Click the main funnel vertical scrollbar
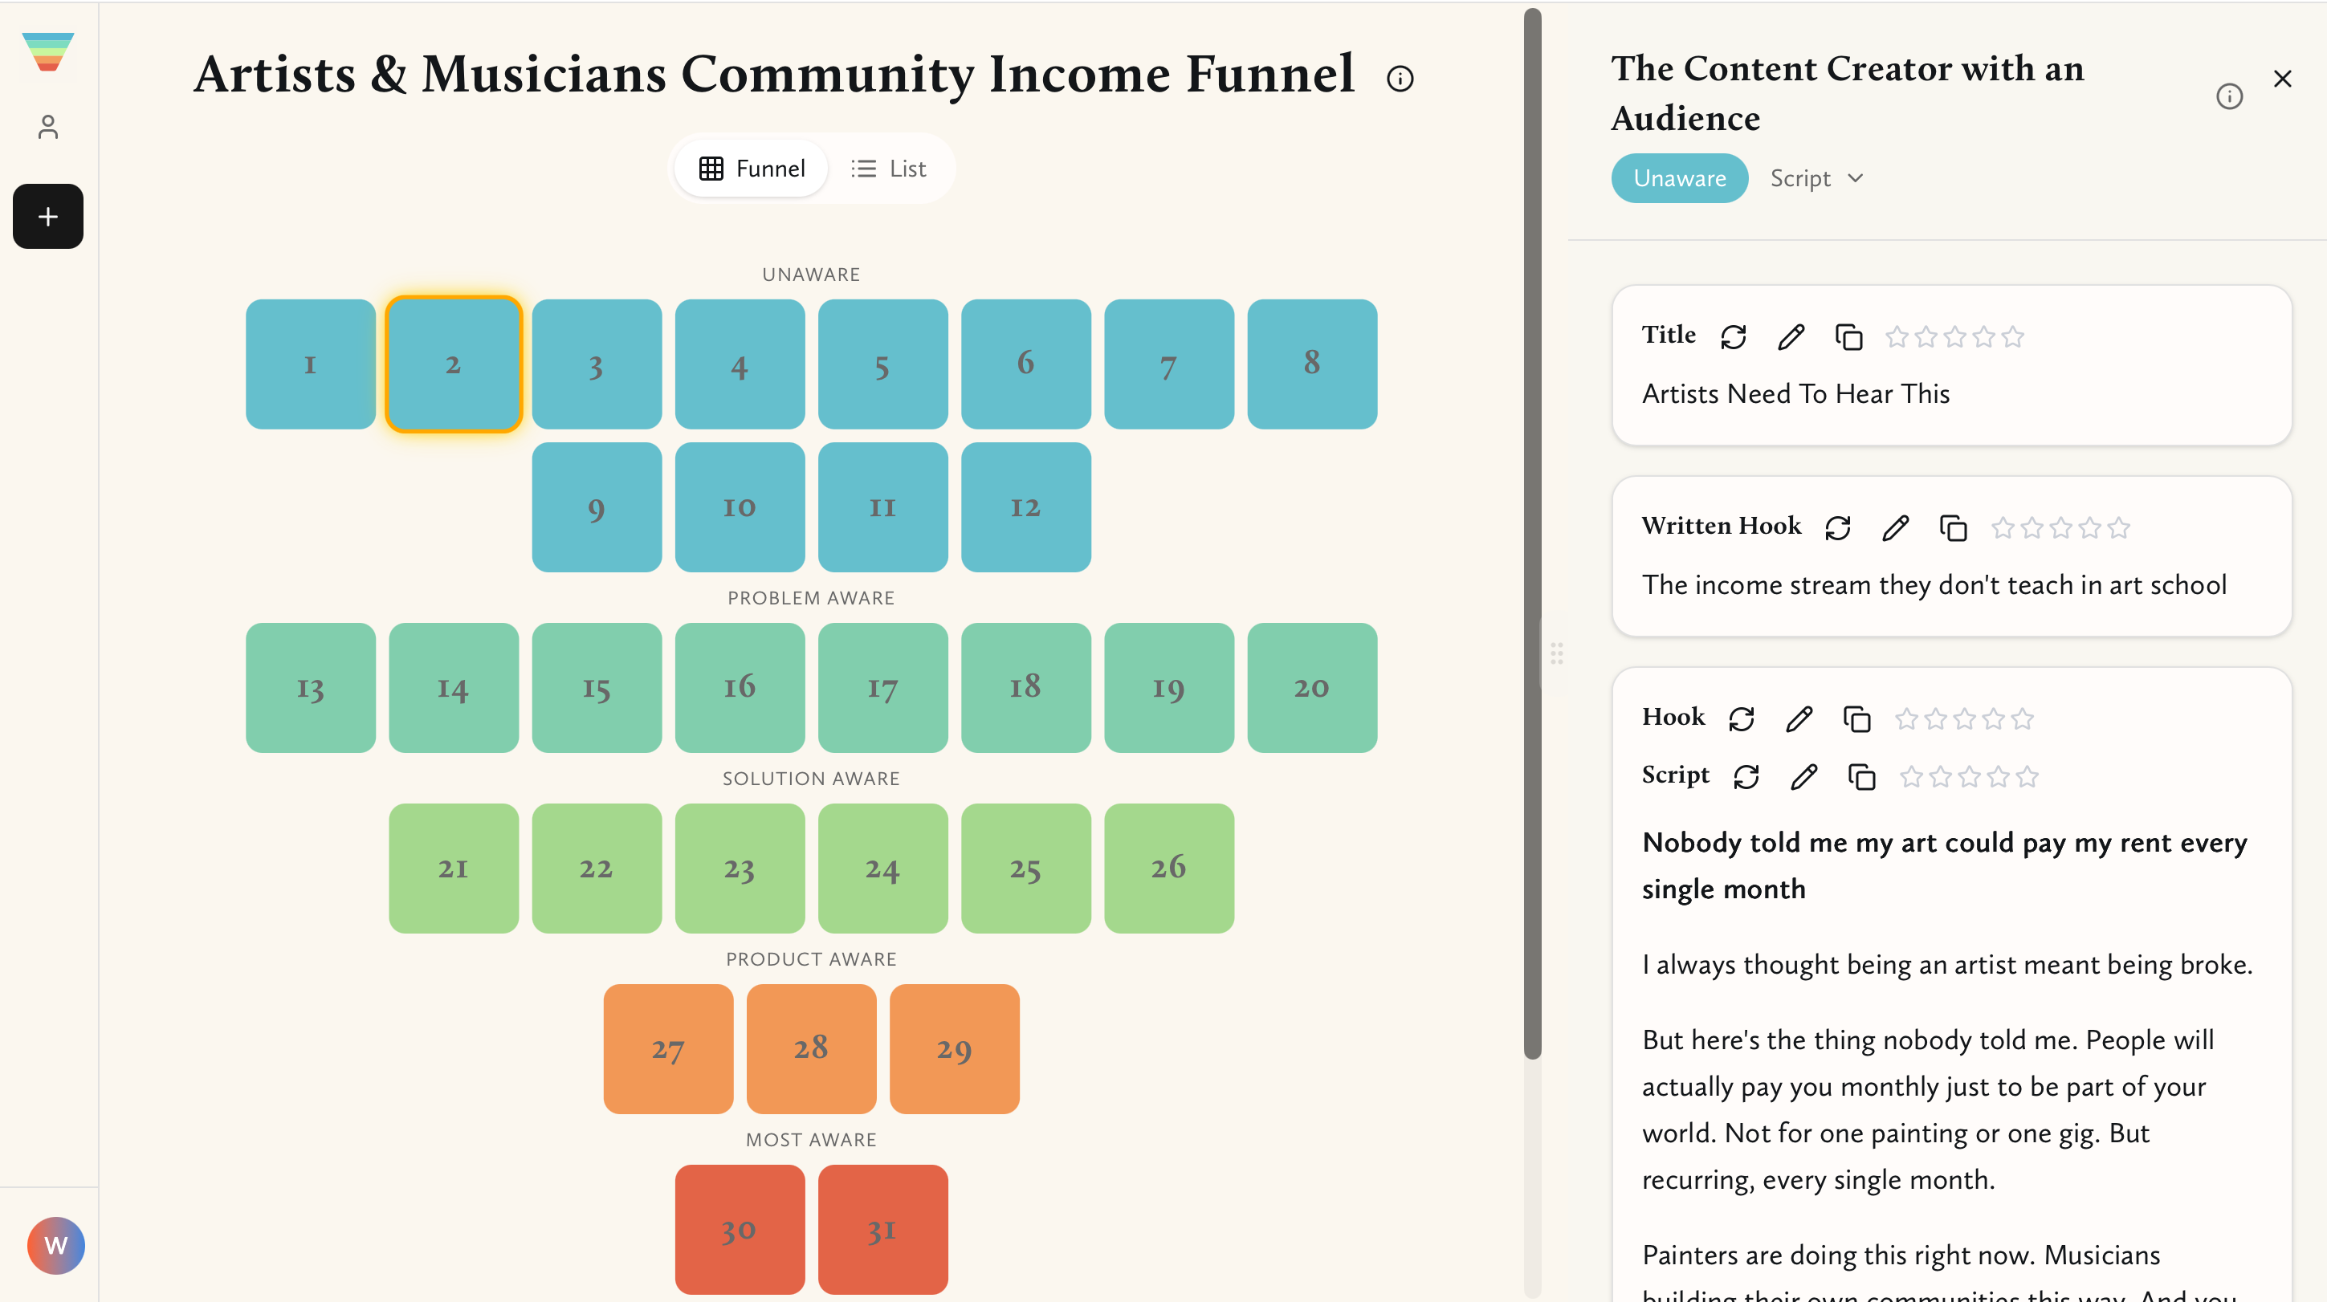Viewport: 2327px width, 1302px height. pyautogui.click(x=1532, y=533)
